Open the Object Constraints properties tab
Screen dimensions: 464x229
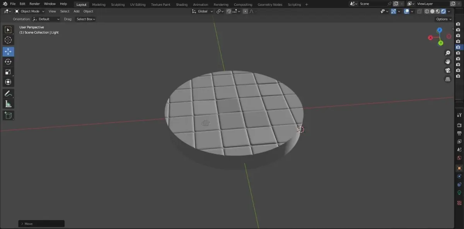coord(459,184)
